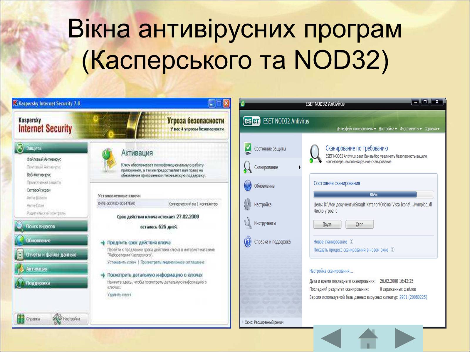Expand Сканирование submenu arrow in ESET sidebar
This screenshot has width=470, height=352.
pos(299,167)
